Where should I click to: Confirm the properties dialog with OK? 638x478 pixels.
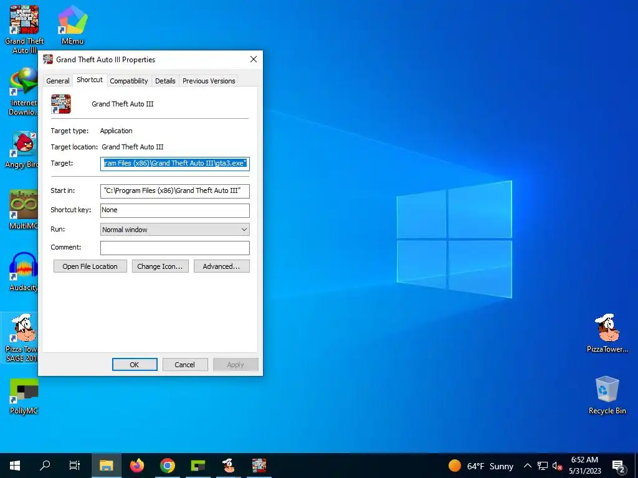pos(135,365)
